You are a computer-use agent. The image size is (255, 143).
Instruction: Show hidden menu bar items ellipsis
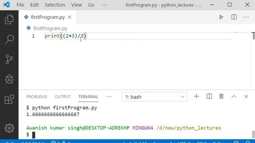pos(104,5)
